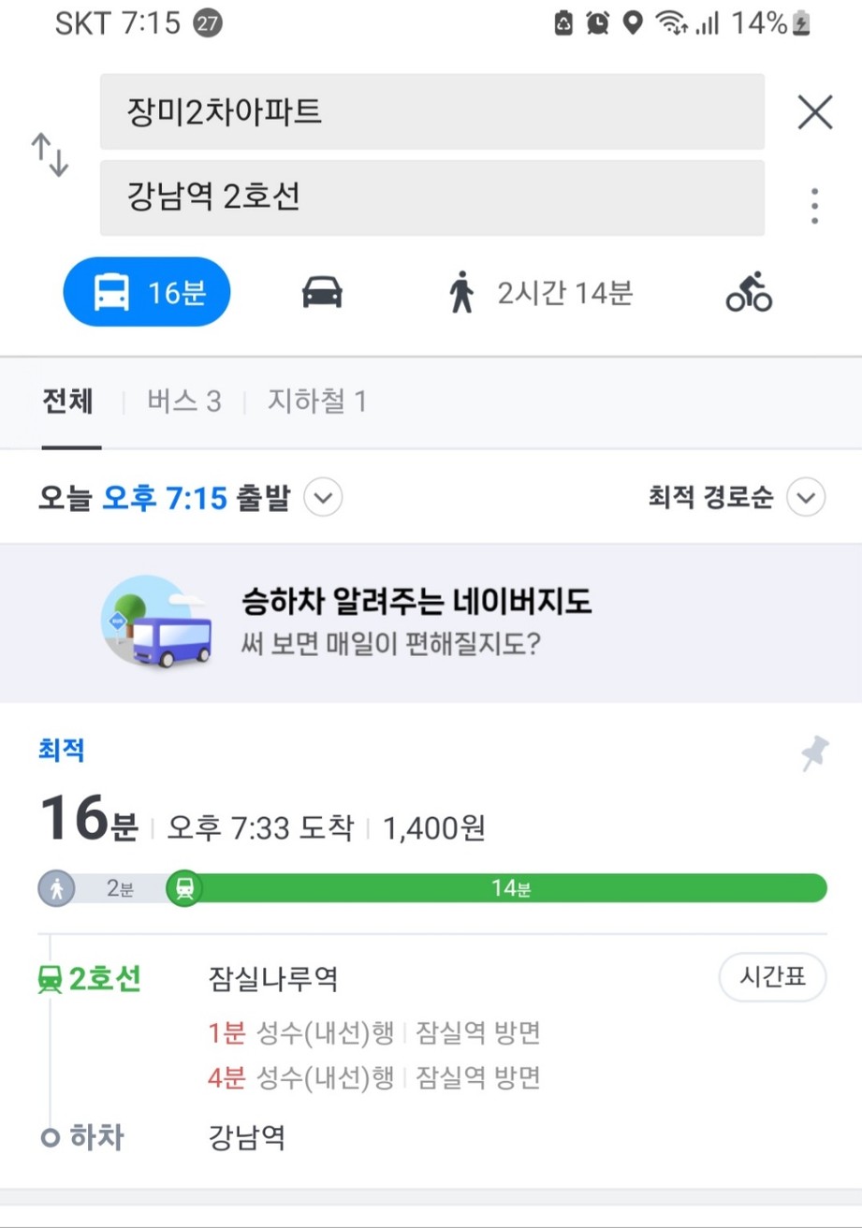Choose walking route 2시간 14분
The image size is (862, 1228).
click(x=540, y=293)
